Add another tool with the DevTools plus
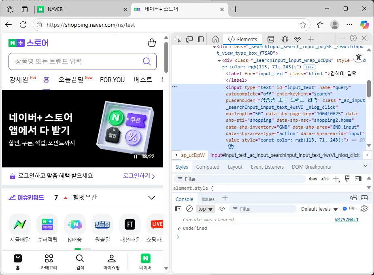The width and height of the screenshot is (374, 275). pos(310,39)
